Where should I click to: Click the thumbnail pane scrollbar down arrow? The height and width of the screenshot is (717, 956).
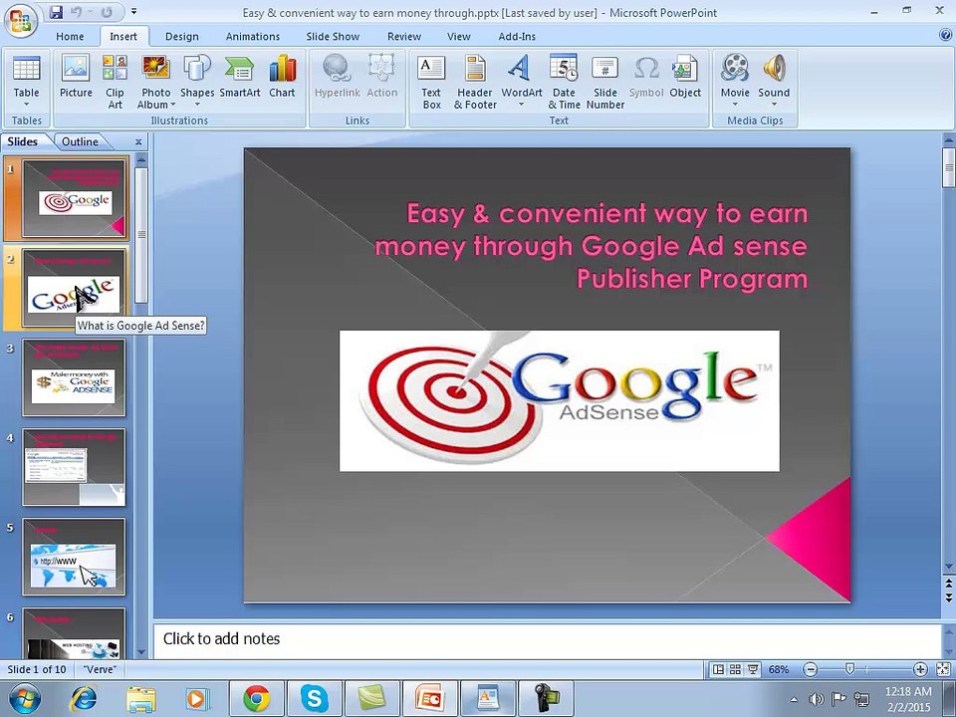pyautogui.click(x=141, y=652)
